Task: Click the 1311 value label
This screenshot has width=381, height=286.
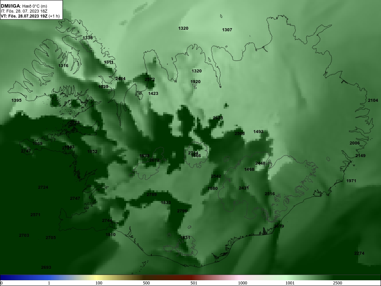Action: pos(109,62)
